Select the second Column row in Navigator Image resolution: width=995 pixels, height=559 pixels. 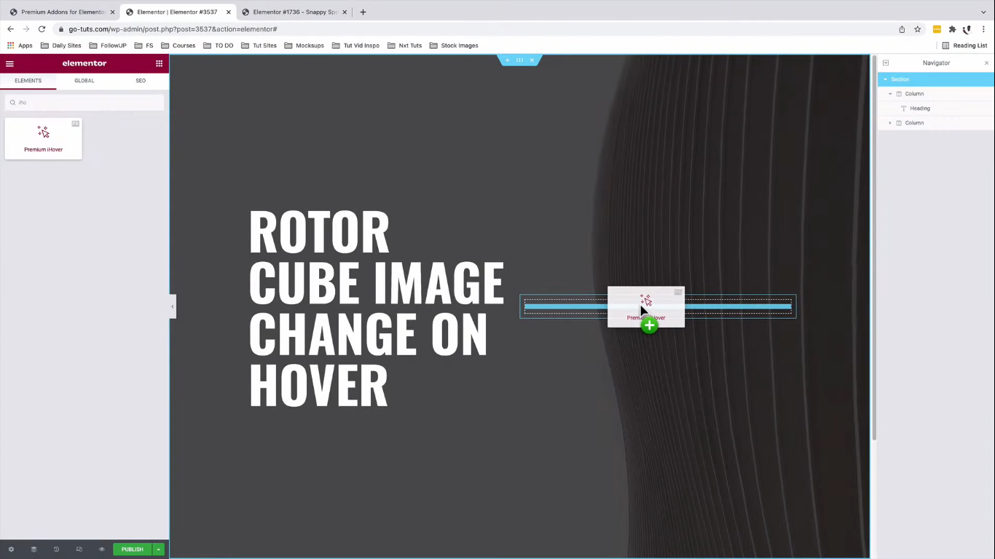936,123
